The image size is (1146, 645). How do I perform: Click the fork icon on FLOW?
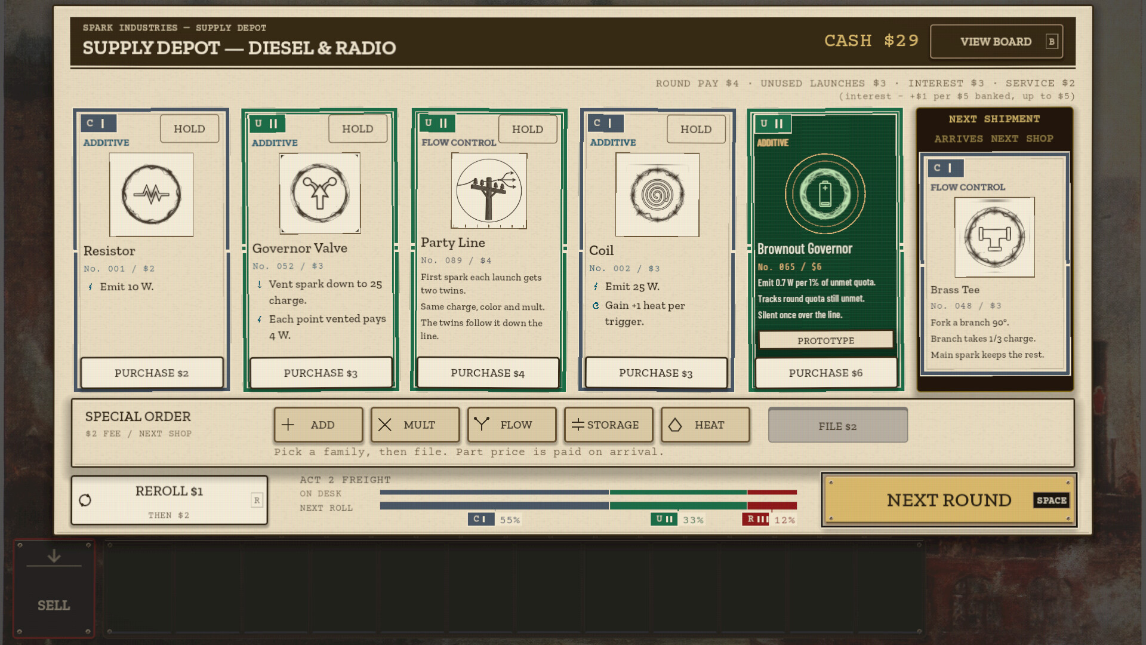[481, 424]
